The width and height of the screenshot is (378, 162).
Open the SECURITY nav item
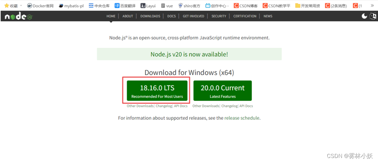(219, 16)
